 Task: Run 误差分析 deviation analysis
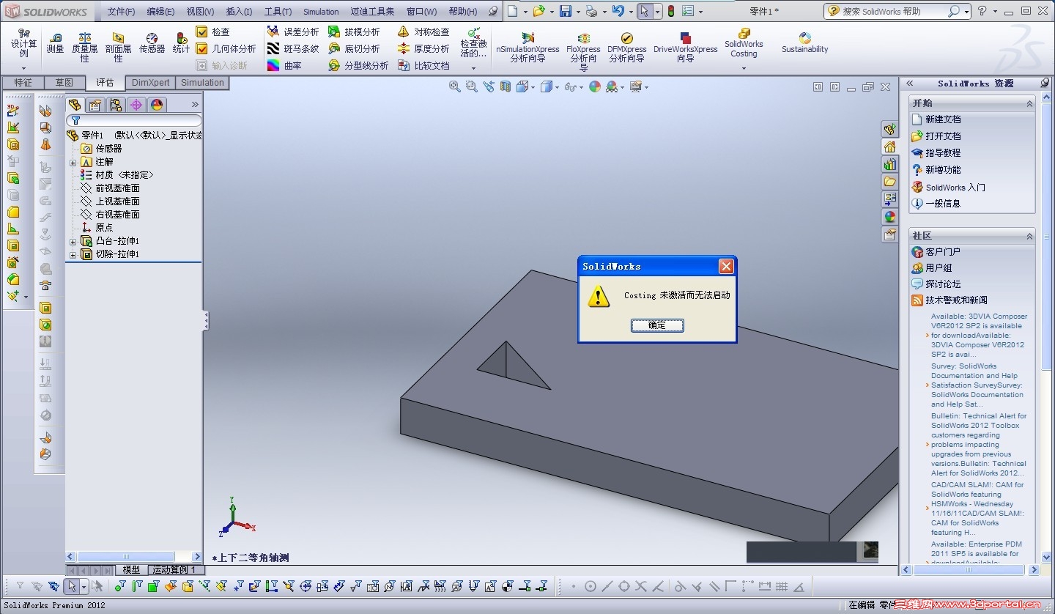[x=293, y=32]
